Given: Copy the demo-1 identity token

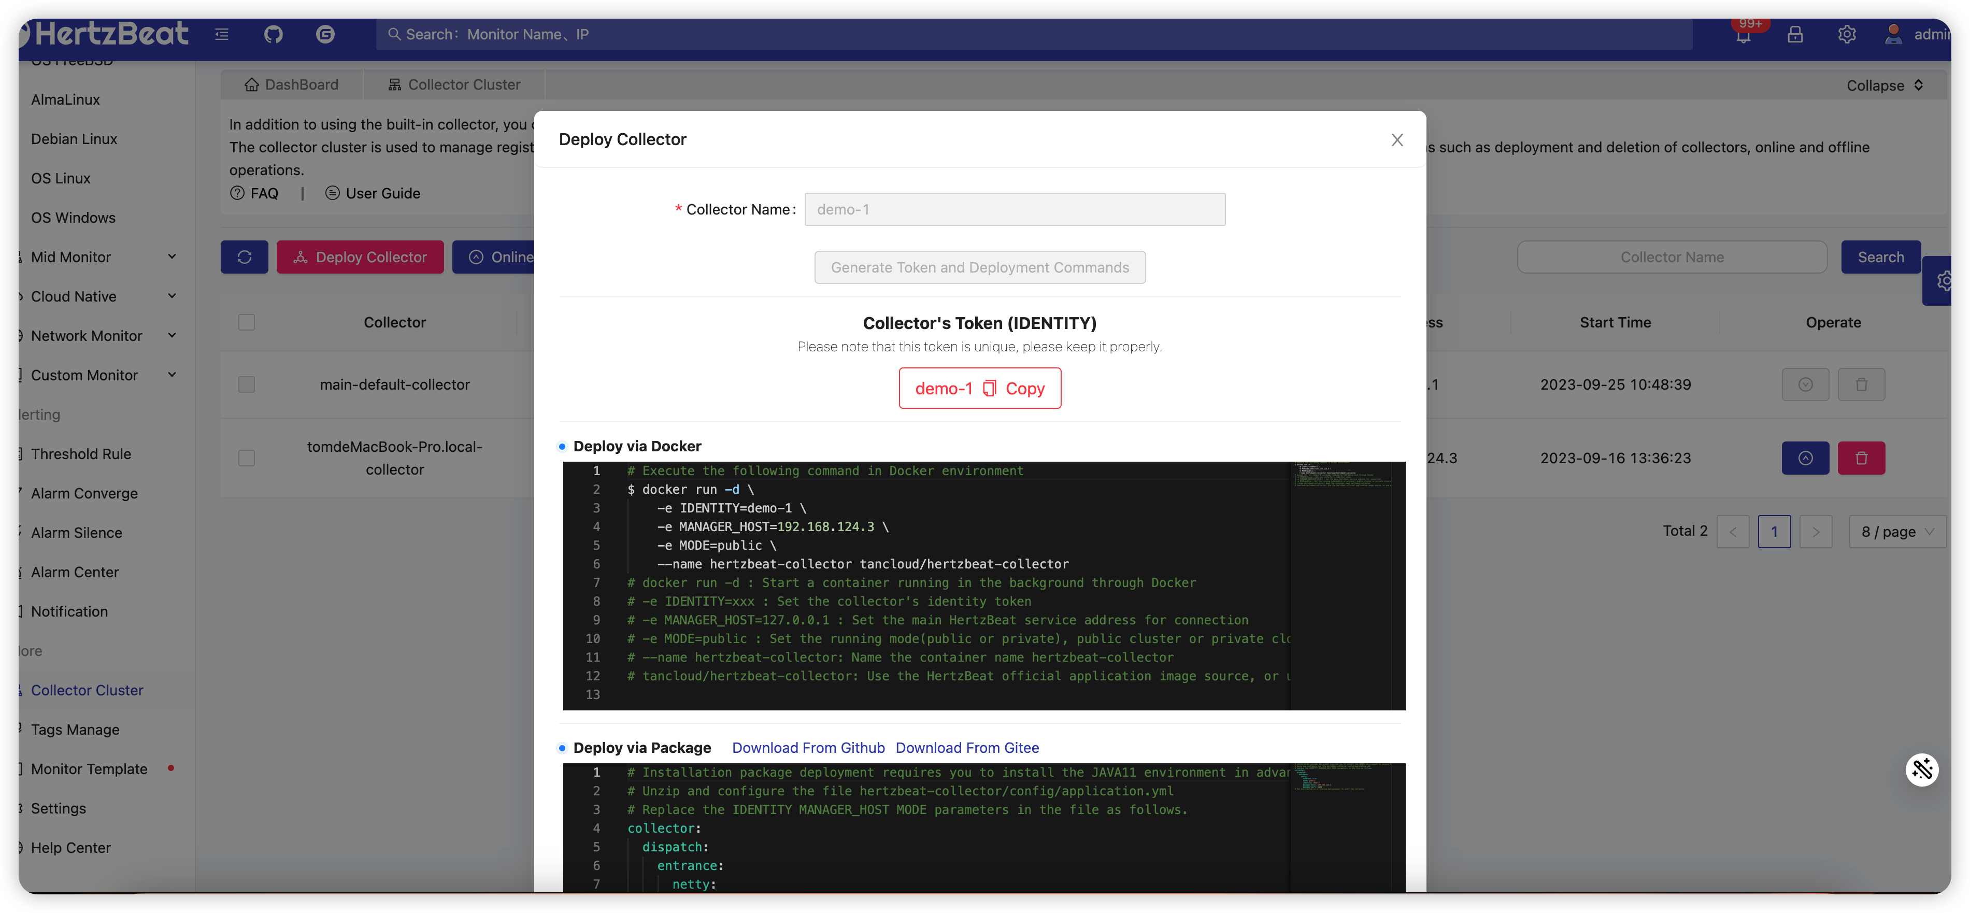Looking at the screenshot, I should pos(980,389).
